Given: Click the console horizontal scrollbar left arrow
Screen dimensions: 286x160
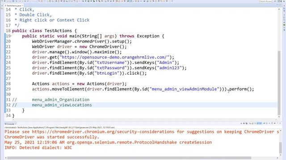Looking at the screenshot, I should pos(6,158).
